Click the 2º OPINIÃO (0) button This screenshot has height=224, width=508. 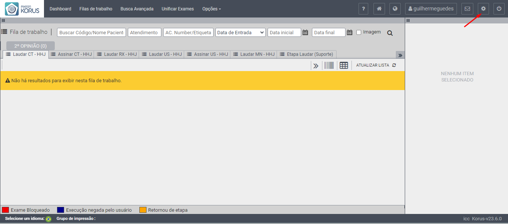click(31, 46)
